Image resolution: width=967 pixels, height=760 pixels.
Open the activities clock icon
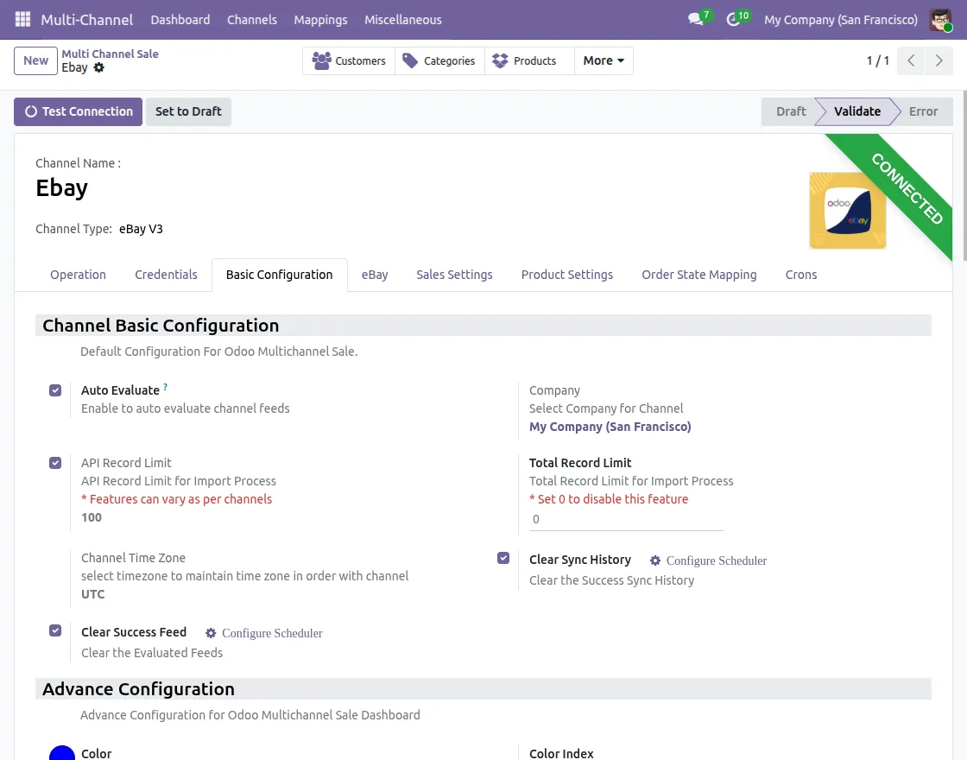coord(733,19)
